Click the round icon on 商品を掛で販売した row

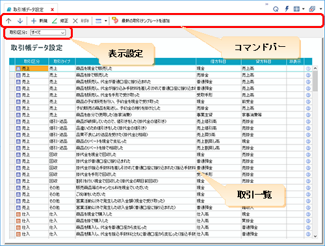coord(308,75)
